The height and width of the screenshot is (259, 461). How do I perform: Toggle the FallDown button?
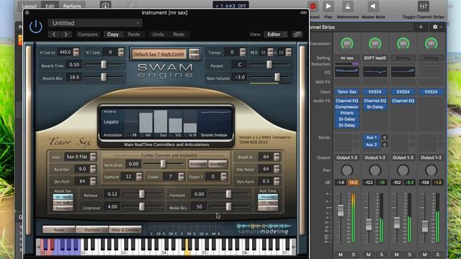pos(198,164)
